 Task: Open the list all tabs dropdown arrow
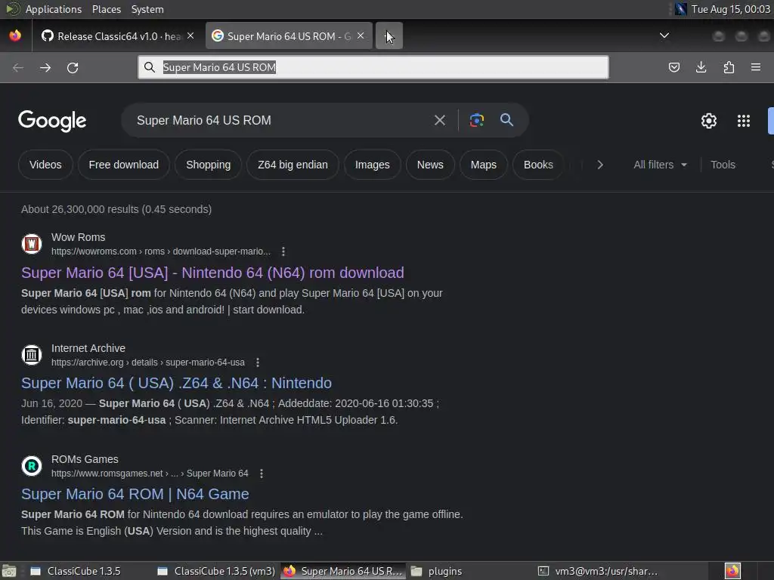(664, 35)
